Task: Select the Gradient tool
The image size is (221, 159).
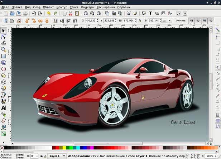Action: 4,134
